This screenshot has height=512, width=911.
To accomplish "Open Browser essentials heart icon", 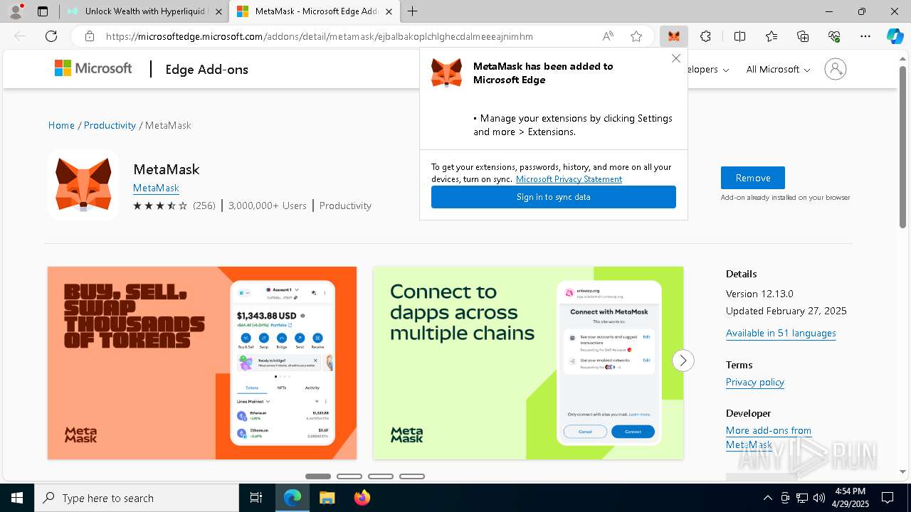I will click(x=834, y=36).
